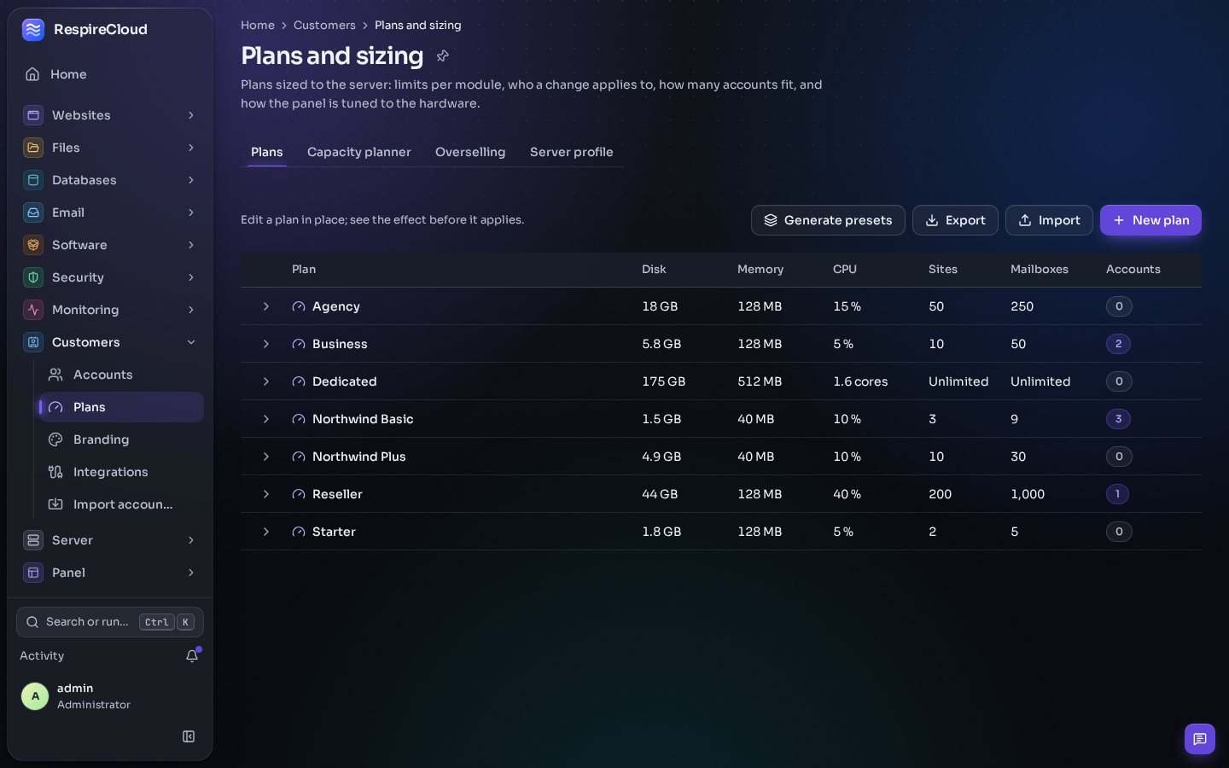Open Import accounts in the sidebar

click(120, 504)
